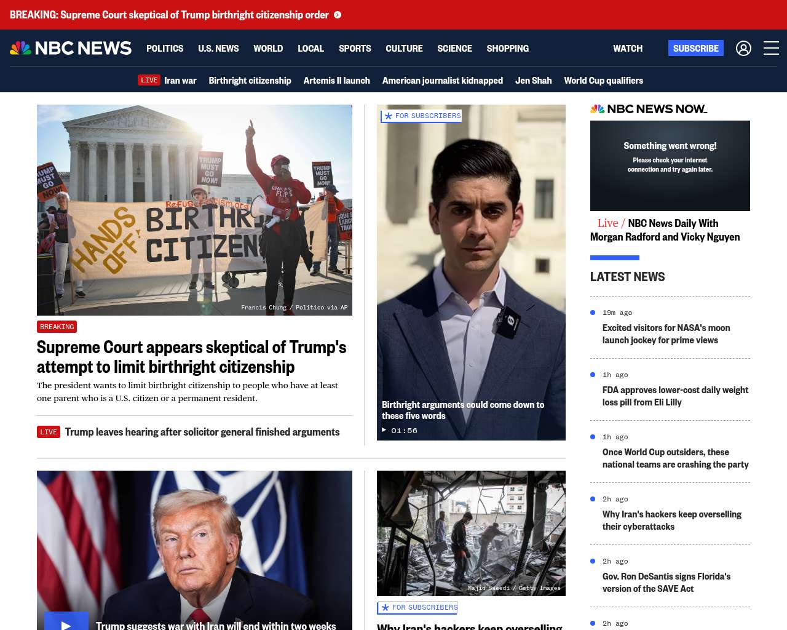Click the Subscribe button
The height and width of the screenshot is (630, 787).
tap(696, 48)
